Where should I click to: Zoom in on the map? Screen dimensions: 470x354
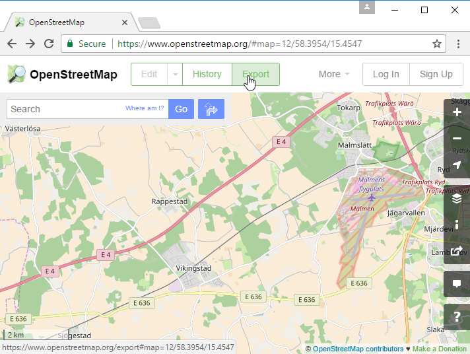(x=457, y=112)
